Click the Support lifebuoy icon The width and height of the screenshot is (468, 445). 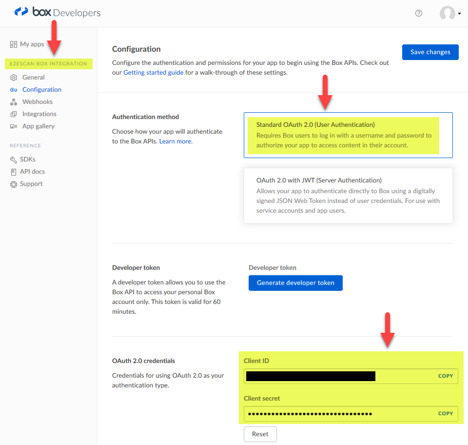[x=14, y=184]
